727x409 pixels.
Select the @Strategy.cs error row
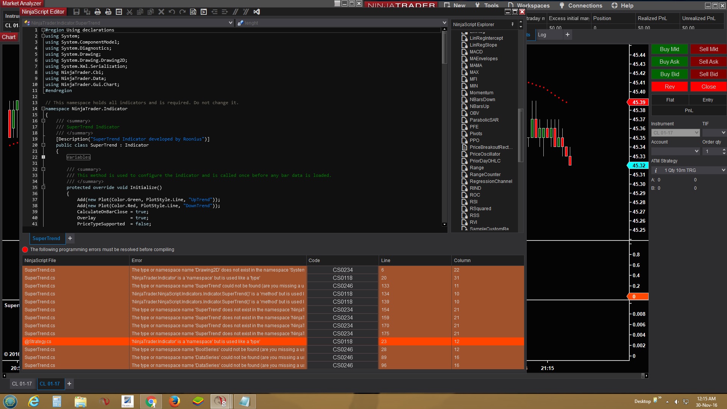[273, 342]
